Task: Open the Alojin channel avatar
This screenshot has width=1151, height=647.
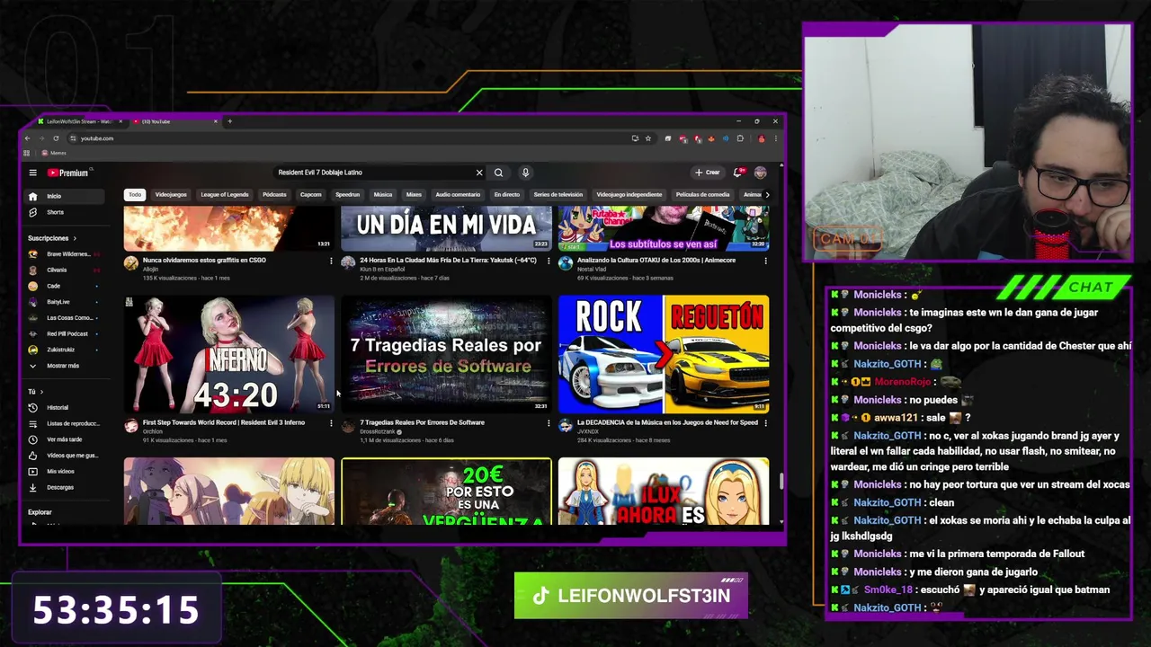Action: tap(131, 263)
